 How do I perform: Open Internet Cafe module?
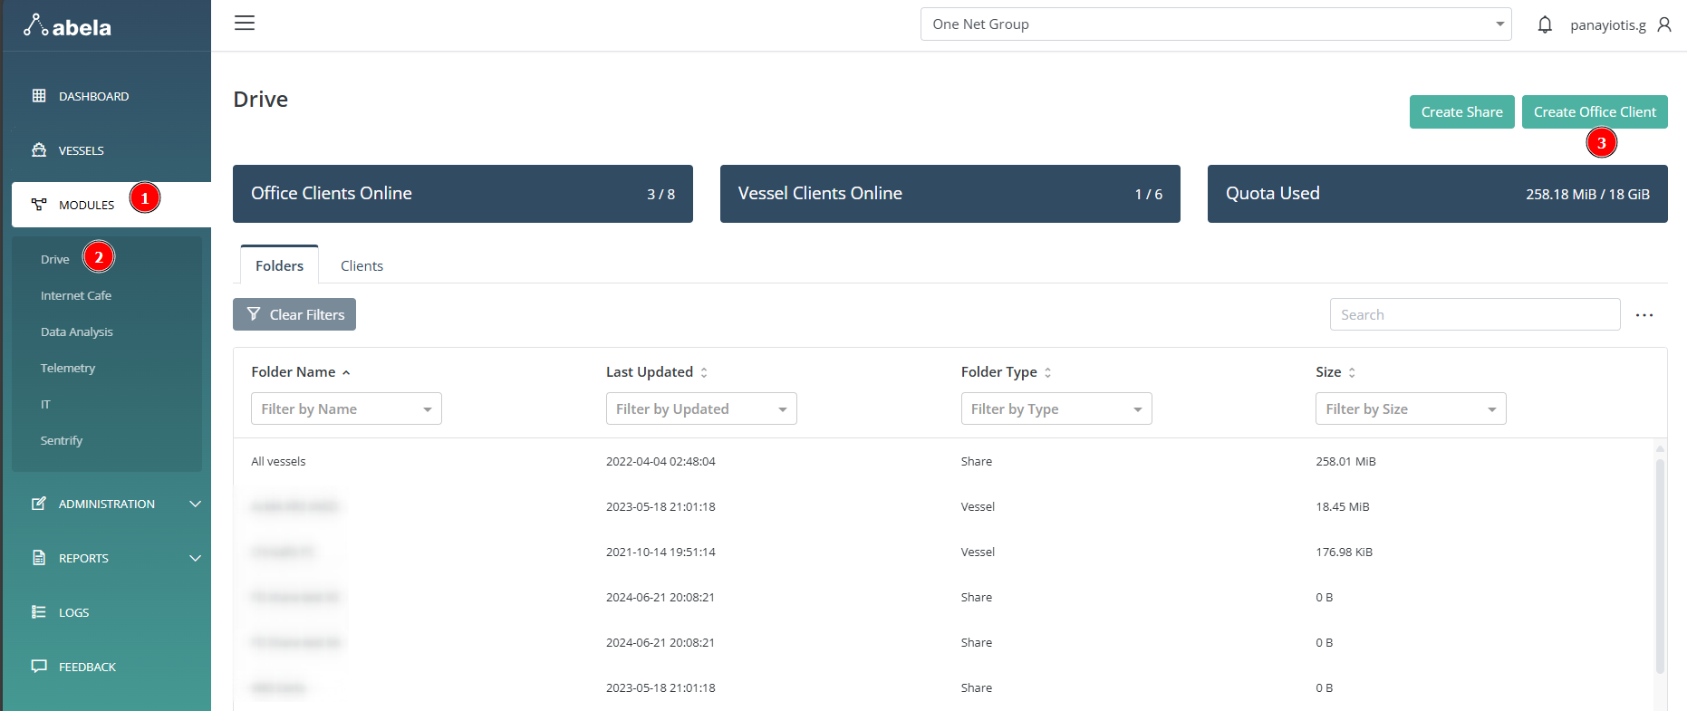[x=76, y=295]
